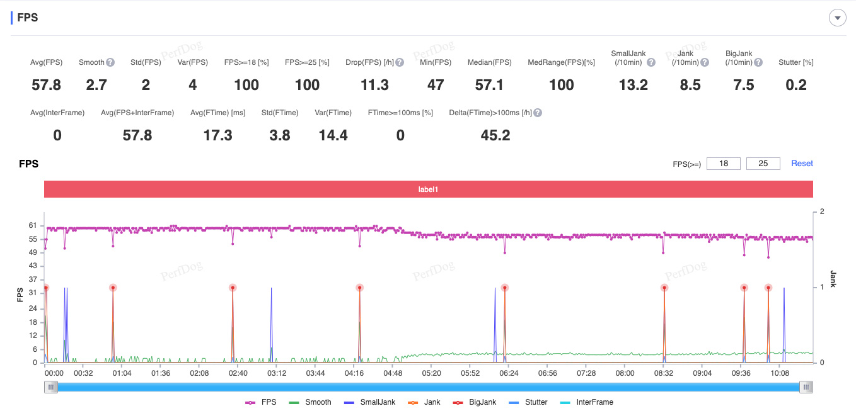Click help icon next to Smooth

[110, 62]
